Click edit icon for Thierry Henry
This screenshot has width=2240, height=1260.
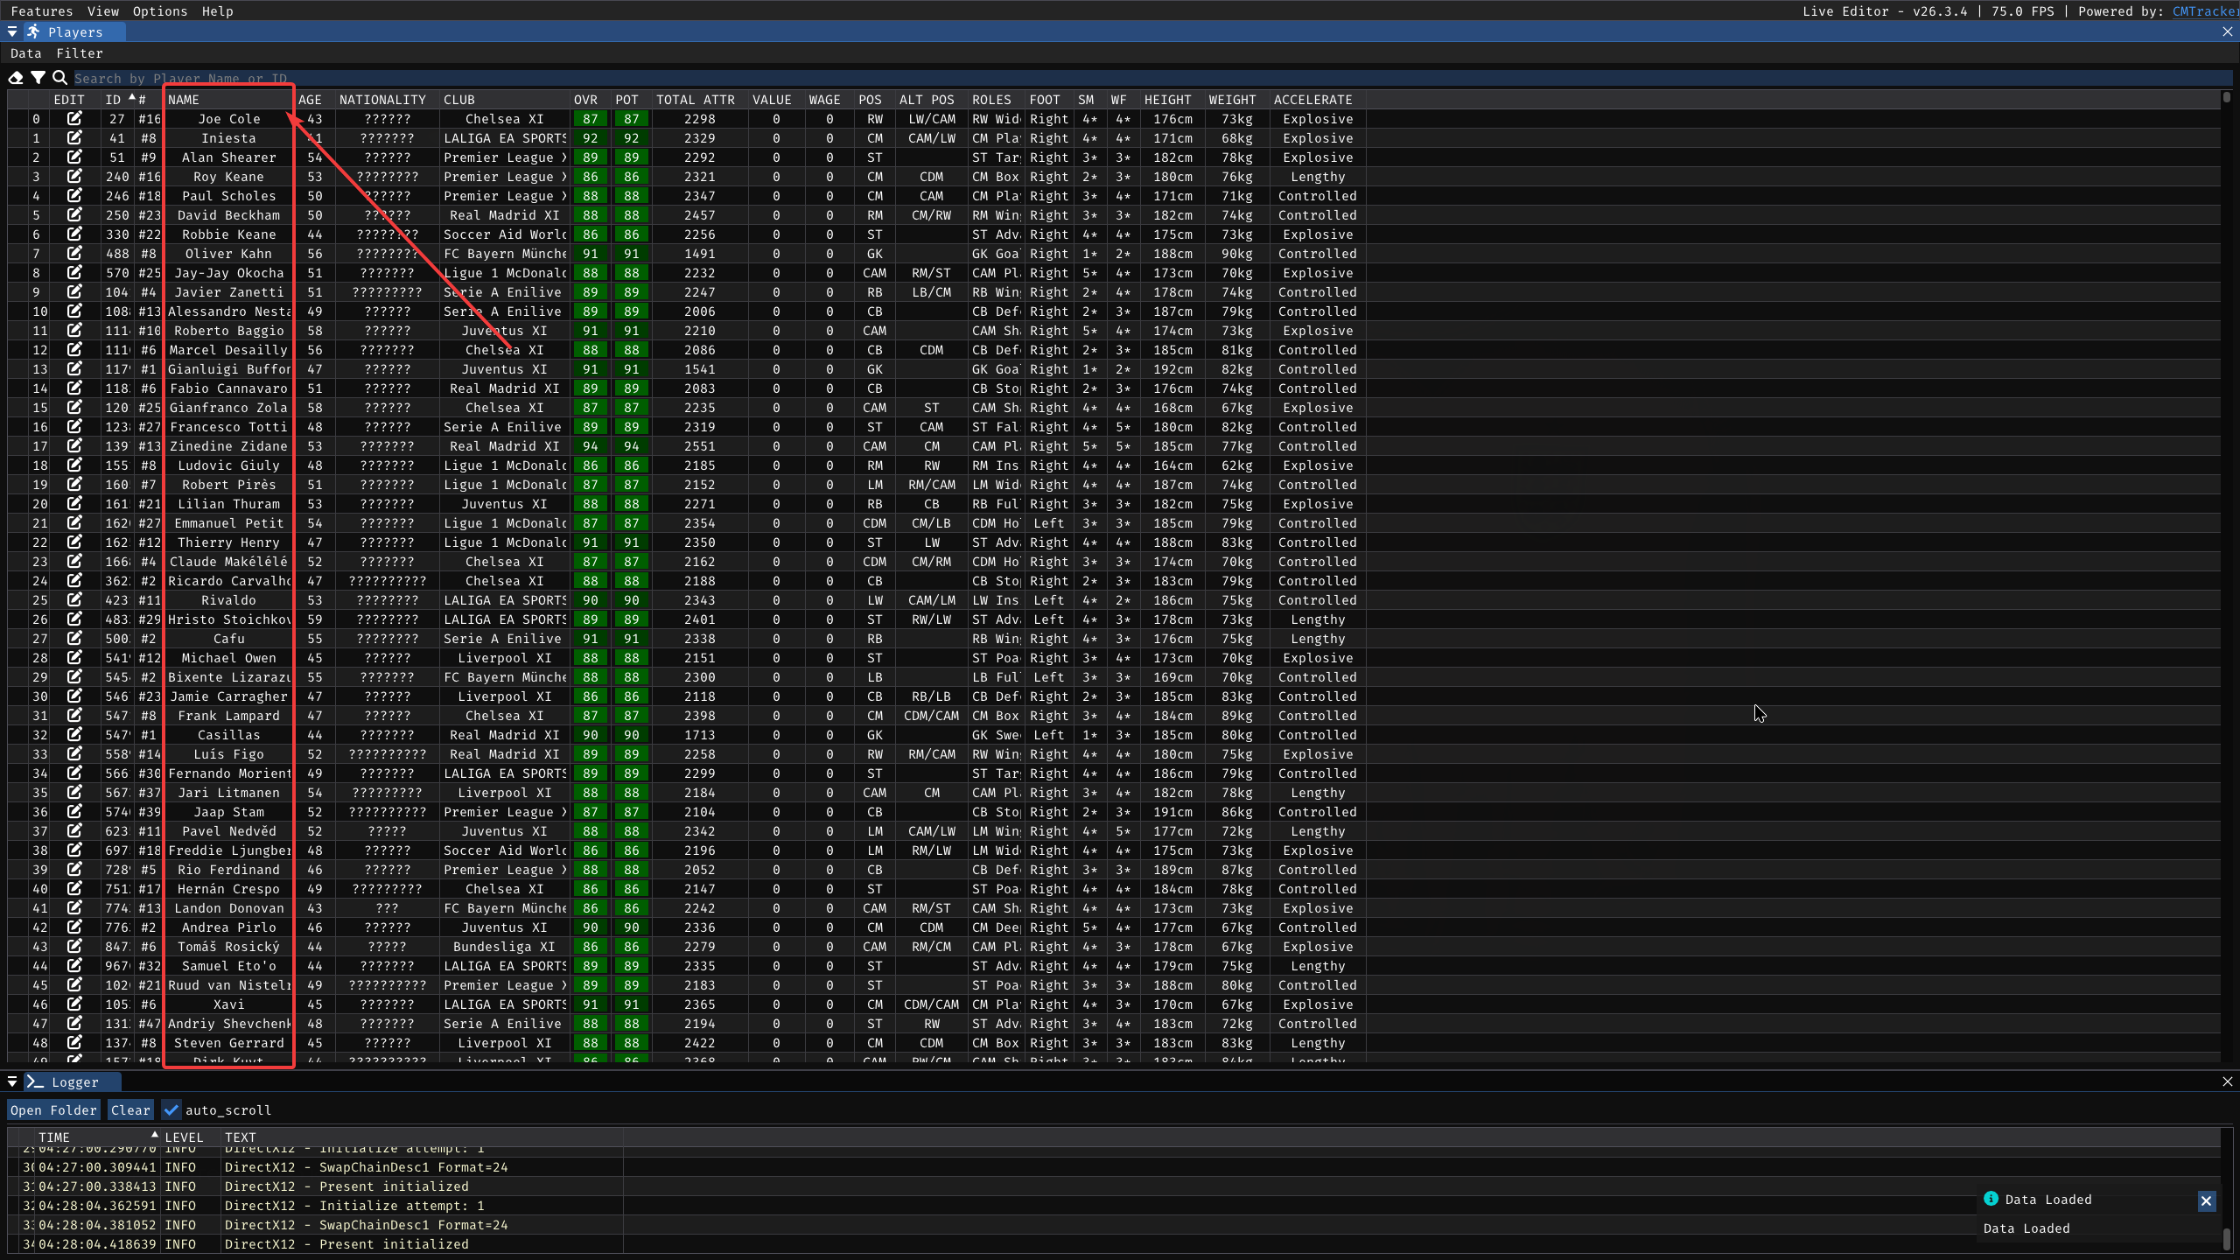74,542
